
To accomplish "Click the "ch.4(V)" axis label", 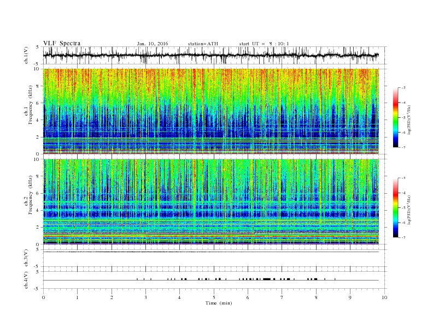I will tap(26, 280).
